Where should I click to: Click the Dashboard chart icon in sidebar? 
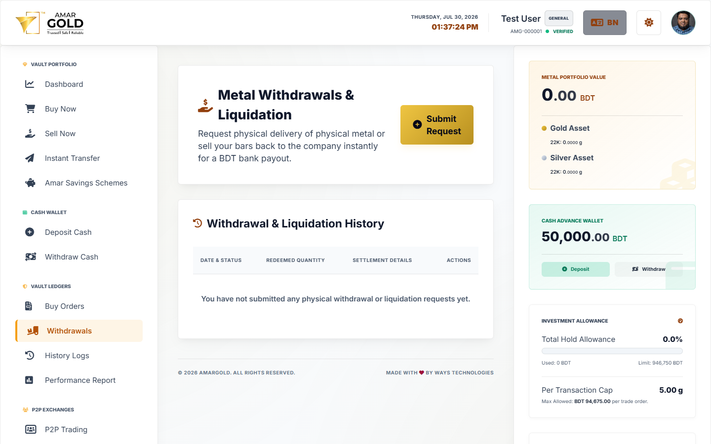click(x=30, y=84)
